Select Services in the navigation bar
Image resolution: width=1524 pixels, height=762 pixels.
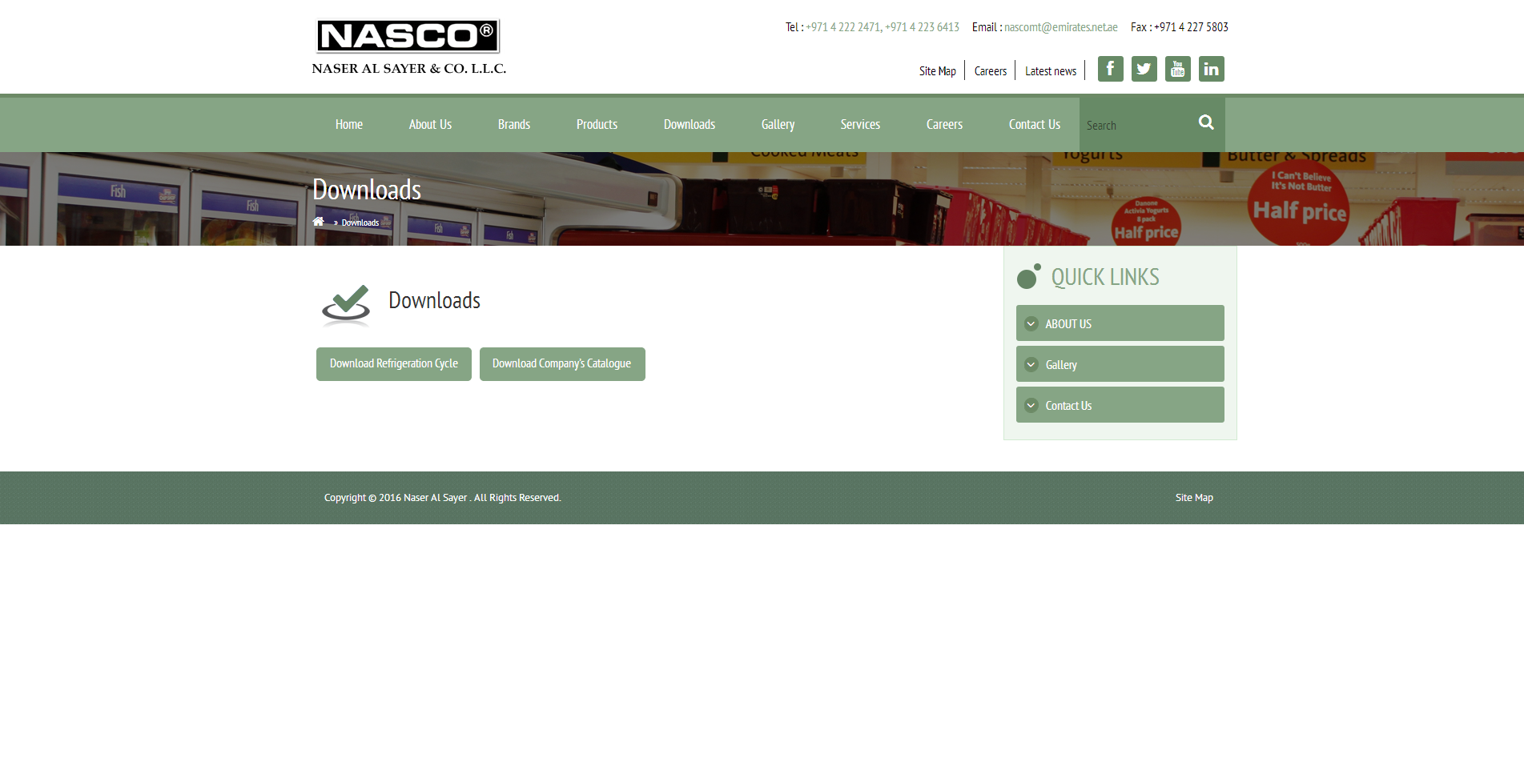pos(860,125)
